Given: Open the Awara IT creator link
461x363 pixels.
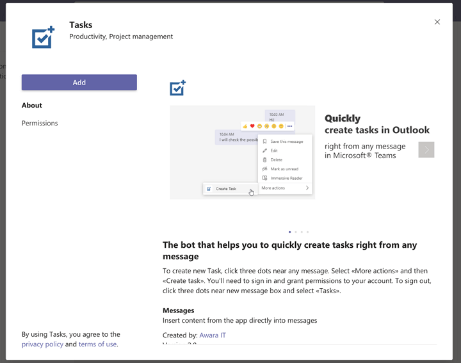Looking at the screenshot, I should [x=213, y=335].
